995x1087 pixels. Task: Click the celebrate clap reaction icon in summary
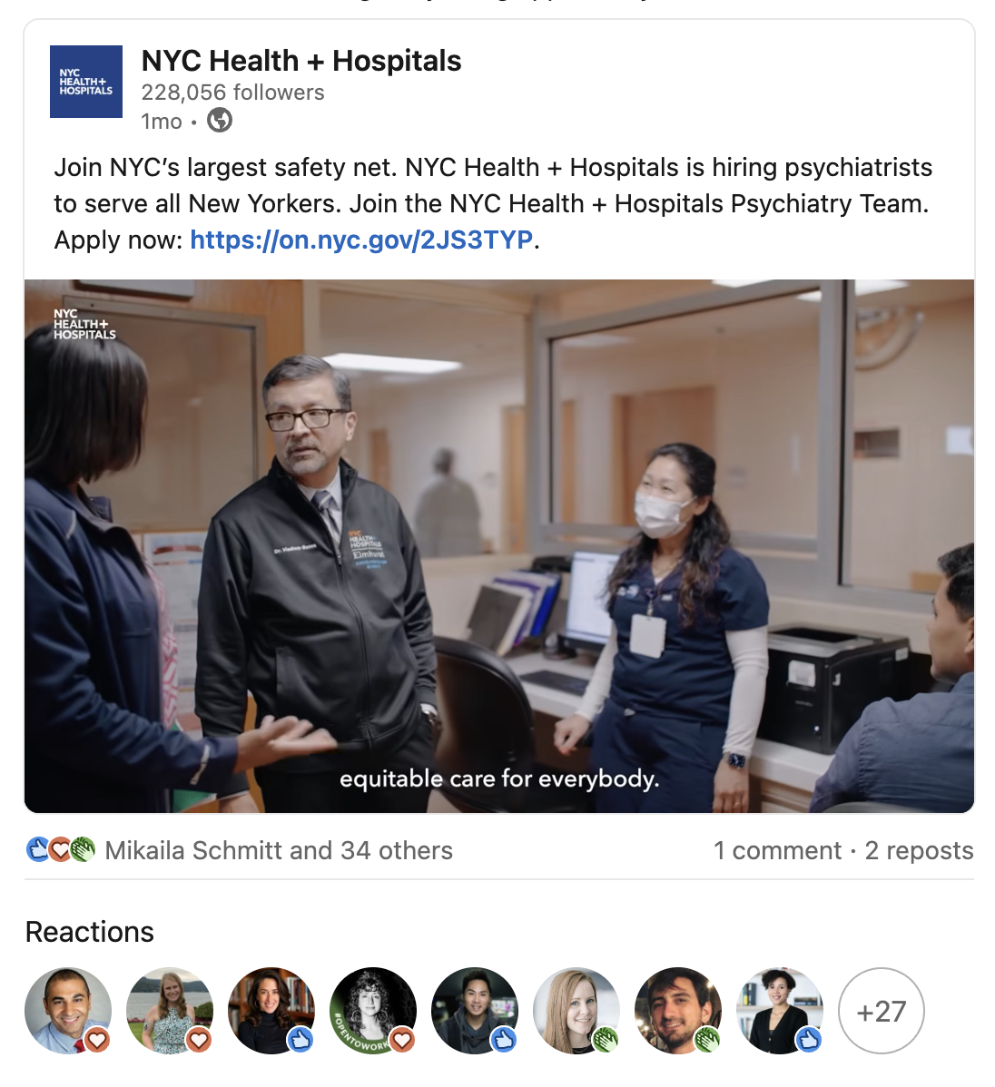pyautogui.click(x=83, y=850)
